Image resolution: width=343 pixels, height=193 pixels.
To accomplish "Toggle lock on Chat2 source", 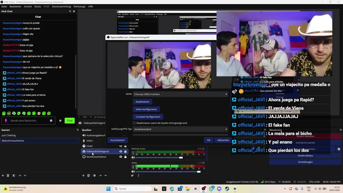I will 125,146.
